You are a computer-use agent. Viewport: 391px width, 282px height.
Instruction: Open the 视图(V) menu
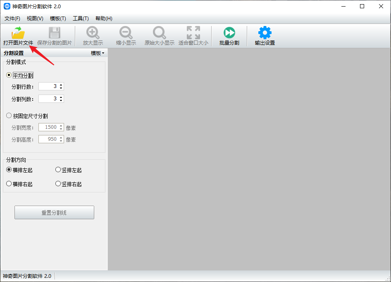(x=35, y=19)
